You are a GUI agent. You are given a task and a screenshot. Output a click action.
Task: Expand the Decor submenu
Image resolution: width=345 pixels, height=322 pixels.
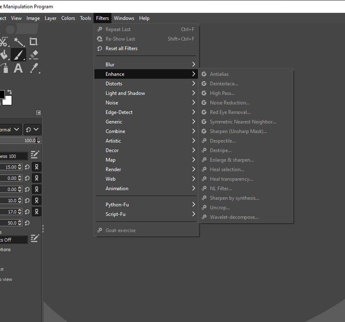point(146,150)
